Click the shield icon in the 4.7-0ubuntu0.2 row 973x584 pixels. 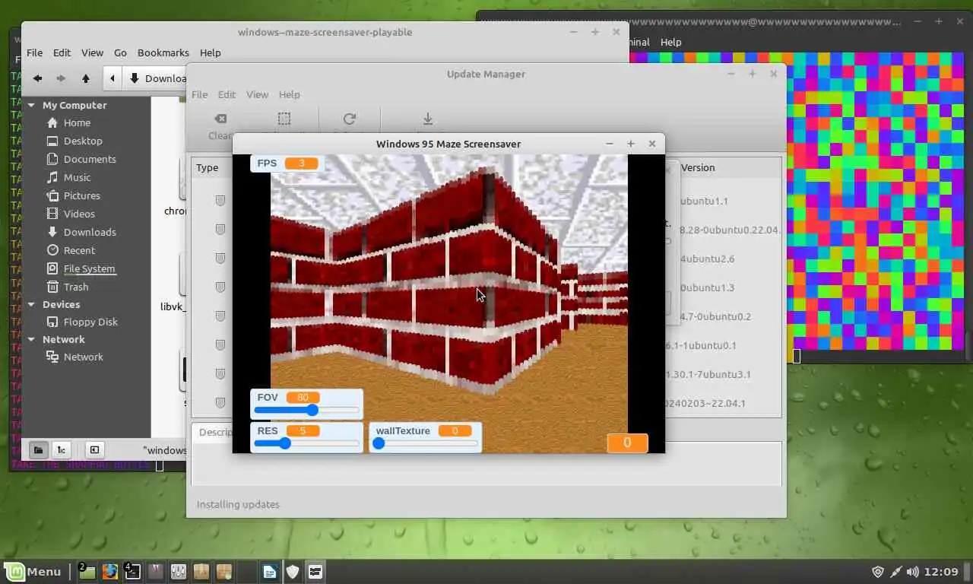point(220,316)
